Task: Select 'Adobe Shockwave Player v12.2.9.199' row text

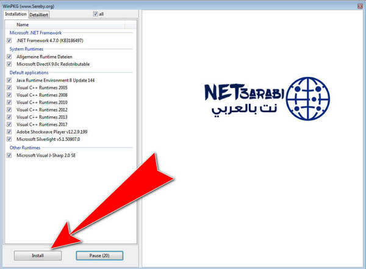Action: coord(52,132)
